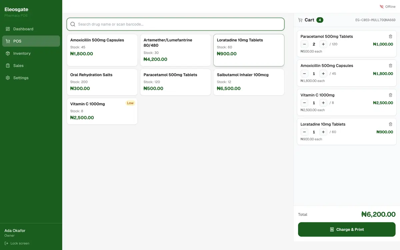Add Amoxicillin 500mg Capsules product card
The height and width of the screenshot is (250, 400).
[x=102, y=50]
